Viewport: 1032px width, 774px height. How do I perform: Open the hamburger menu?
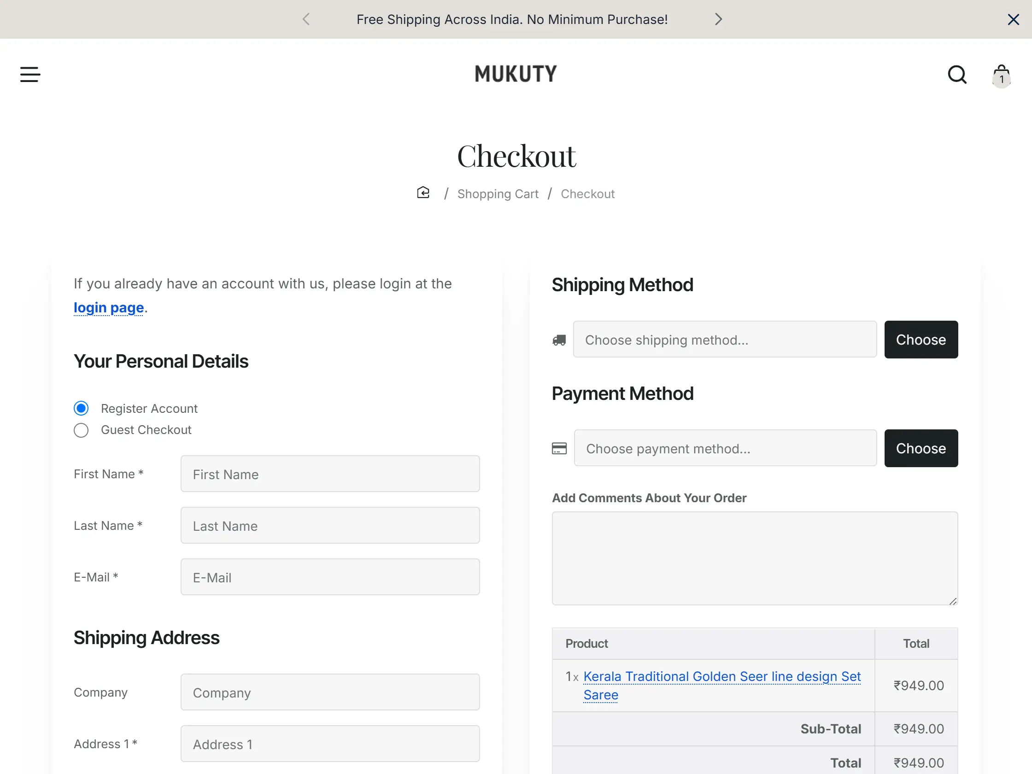pos(30,75)
